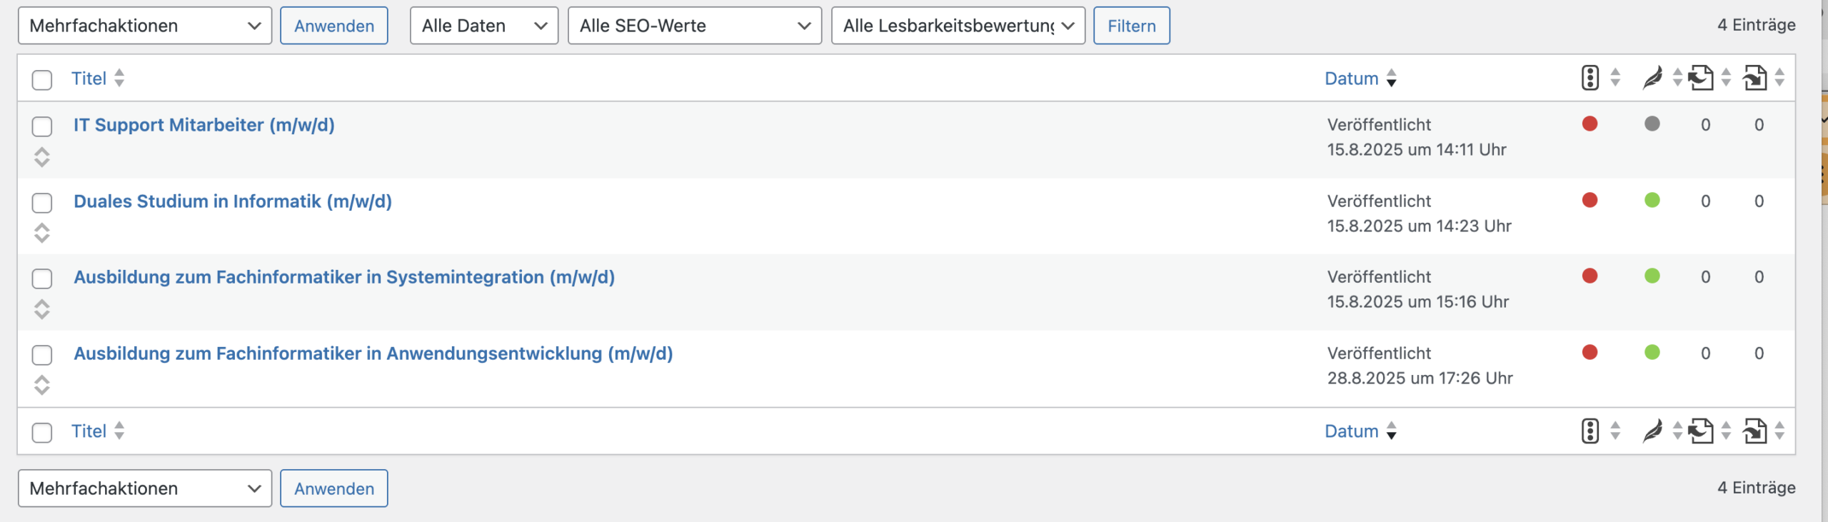
Task: Click the outgoing internal links icon in header
Action: point(1701,78)
